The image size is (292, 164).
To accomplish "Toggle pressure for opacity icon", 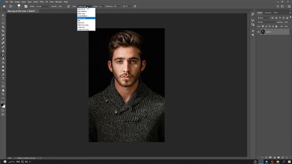I will pyautogui.click(x=68, y=6).
